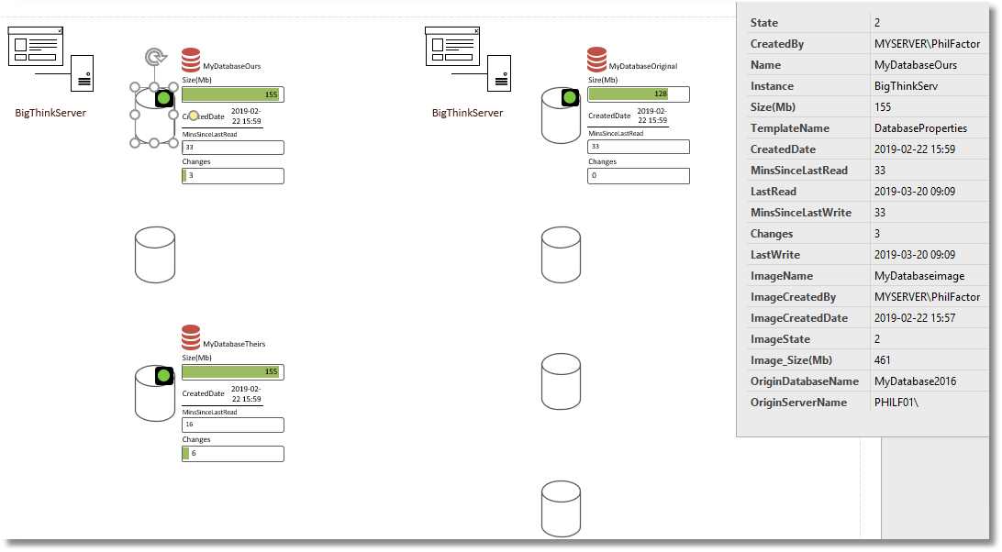Image resolution: width=1002 pixels, height=552 pixels.
Task: Click the green status indicator on the MyDatabaseOurs cylinder
Action: click(164, 98)
